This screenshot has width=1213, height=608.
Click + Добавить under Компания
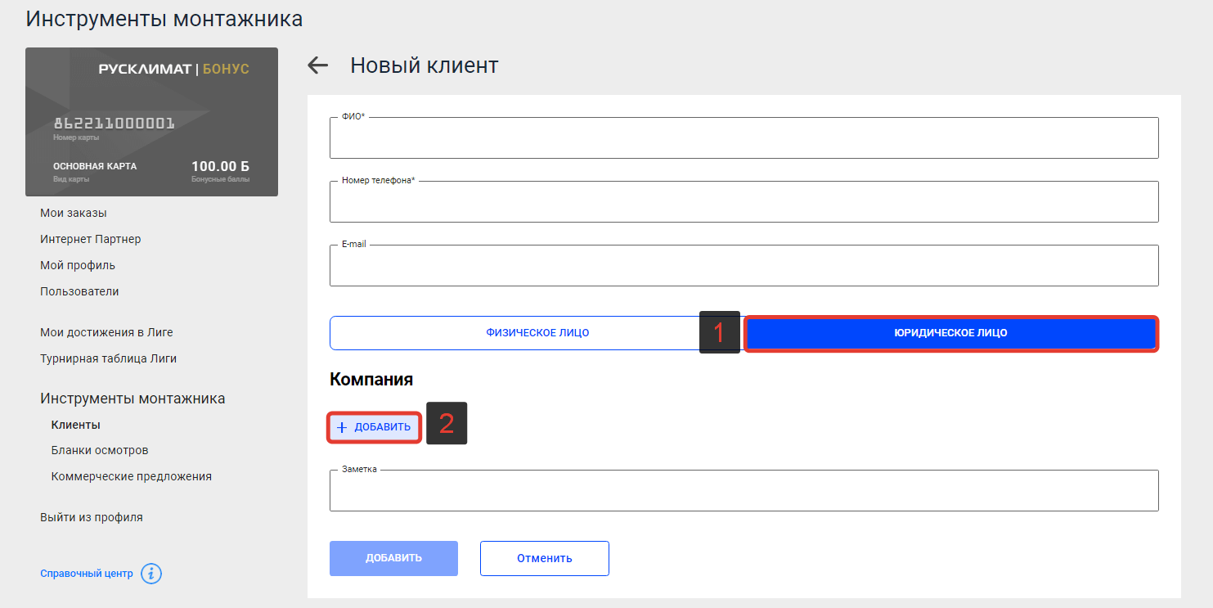coord(374,427)
